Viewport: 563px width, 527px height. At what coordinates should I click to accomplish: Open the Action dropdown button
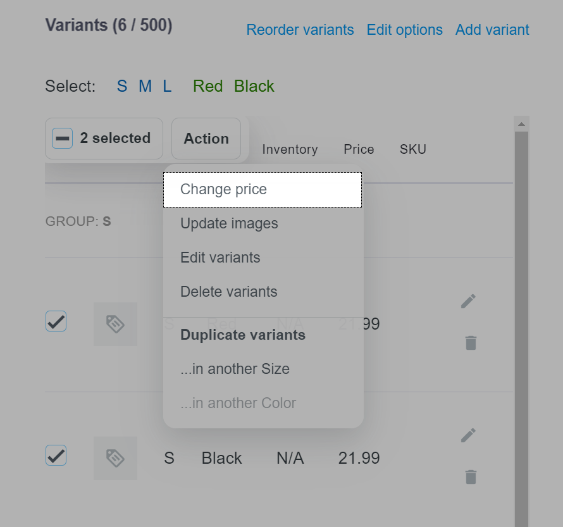[206, 139]
